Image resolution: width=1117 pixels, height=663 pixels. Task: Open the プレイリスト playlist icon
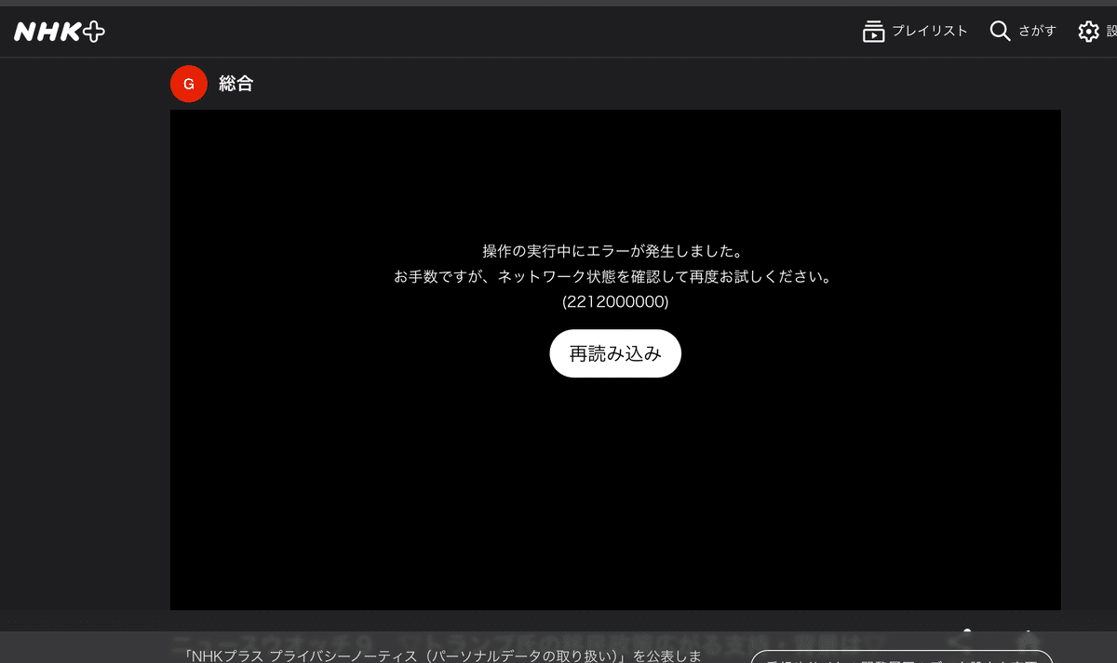coord(873,31)
